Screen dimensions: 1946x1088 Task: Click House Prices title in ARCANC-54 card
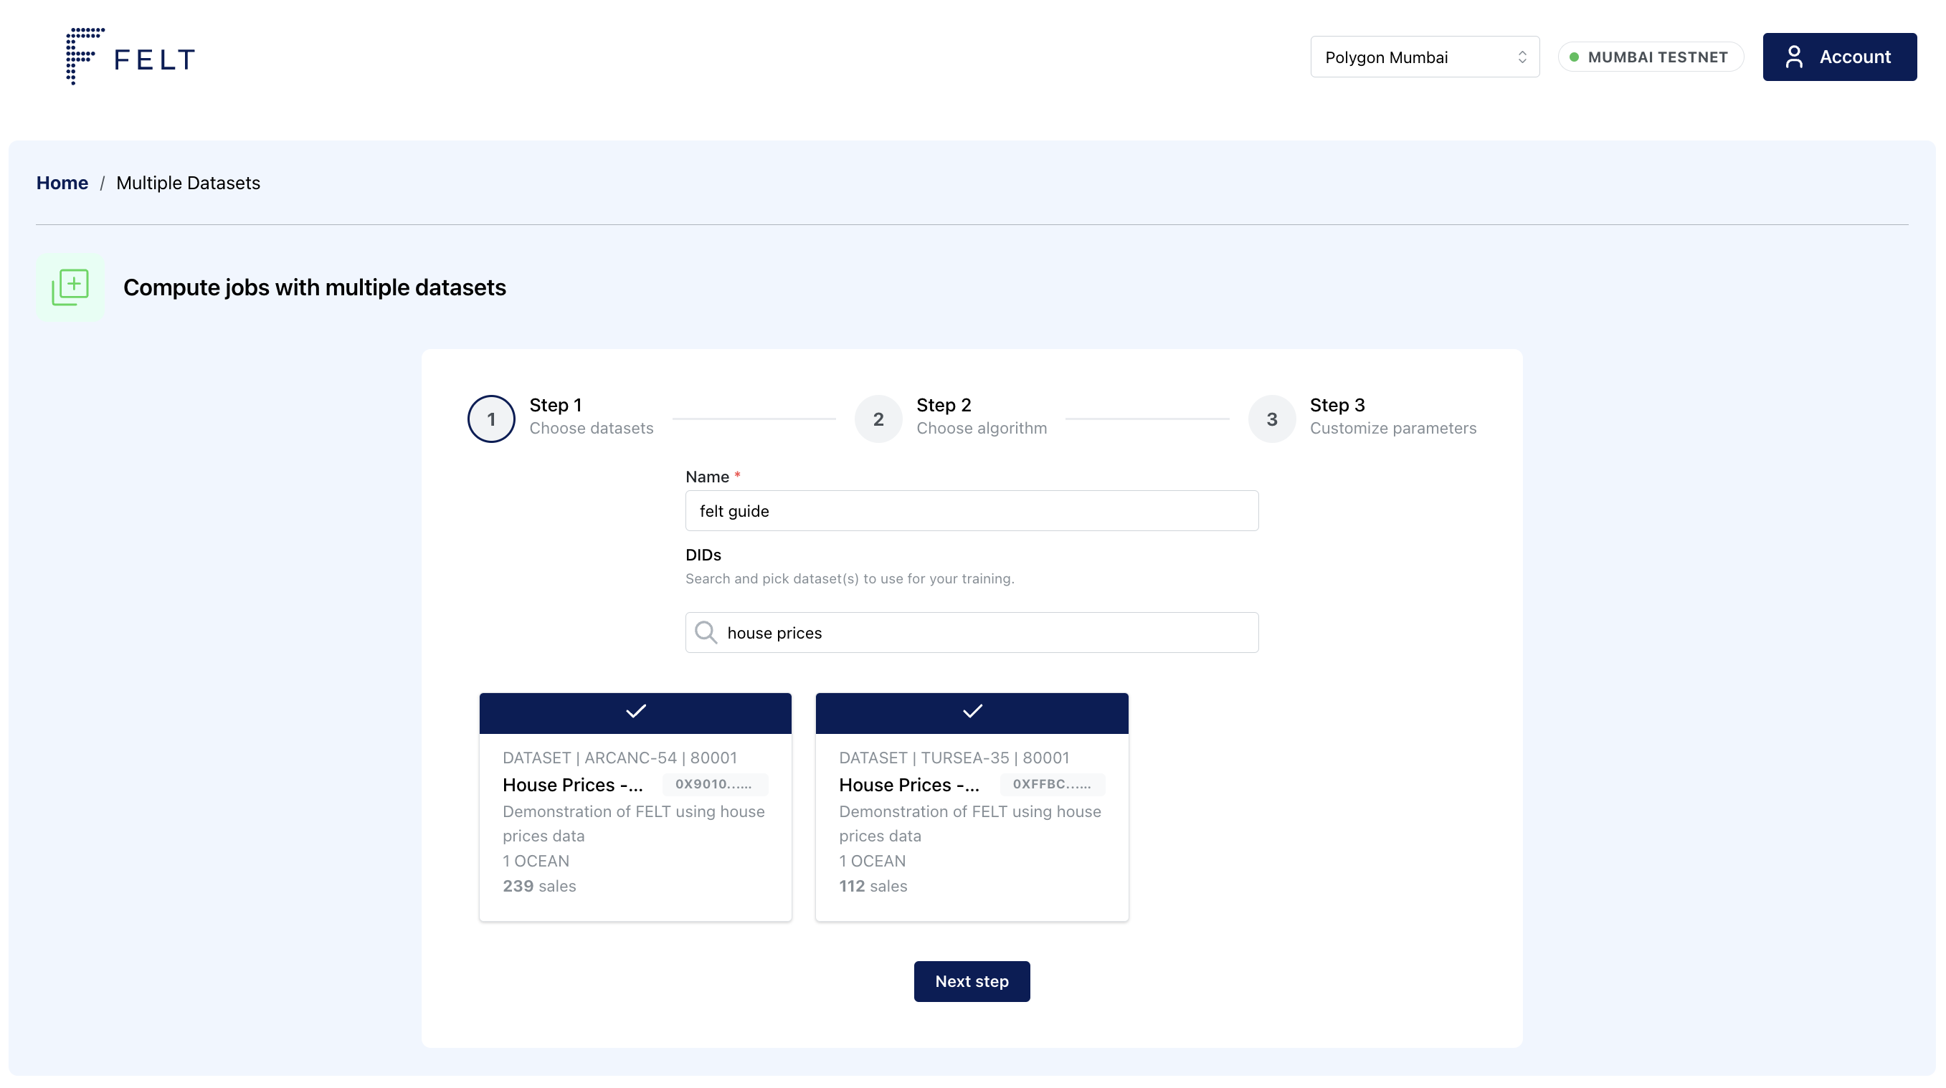573,785
